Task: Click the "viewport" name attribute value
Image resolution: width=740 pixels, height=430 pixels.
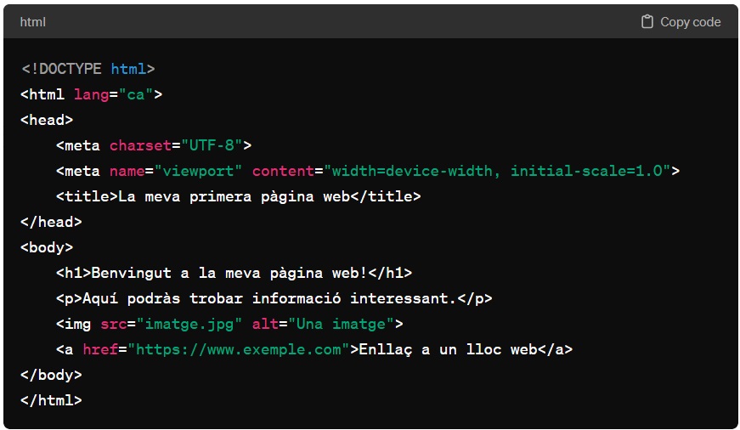Action: coord(198,171)
